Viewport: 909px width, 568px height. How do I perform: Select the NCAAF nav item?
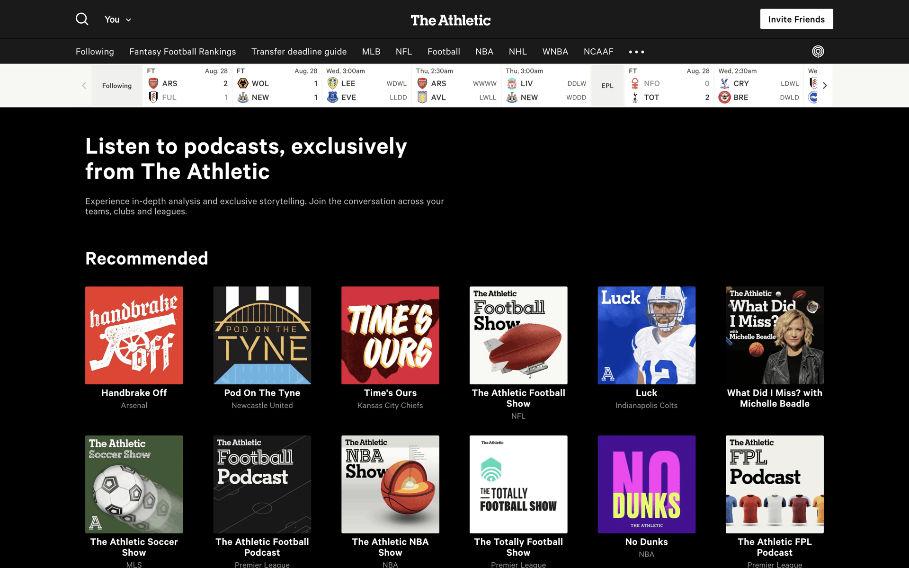[x=598, y=51]
